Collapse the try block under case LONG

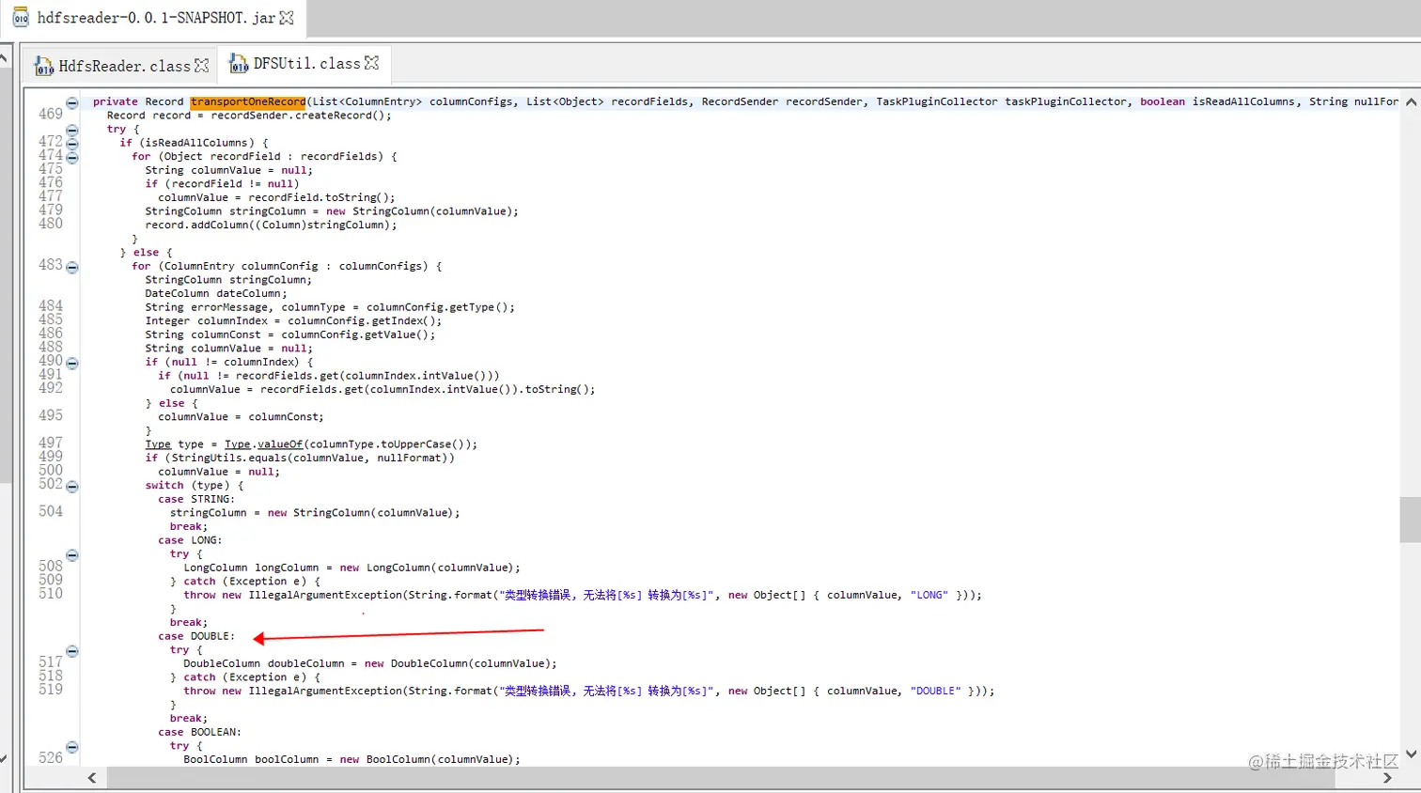(72, 555)
